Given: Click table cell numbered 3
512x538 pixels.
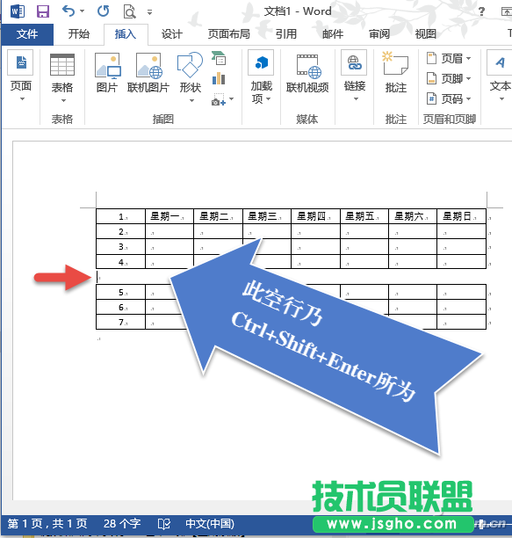Looking at the screenshot, I should click(x=120, y=247).
